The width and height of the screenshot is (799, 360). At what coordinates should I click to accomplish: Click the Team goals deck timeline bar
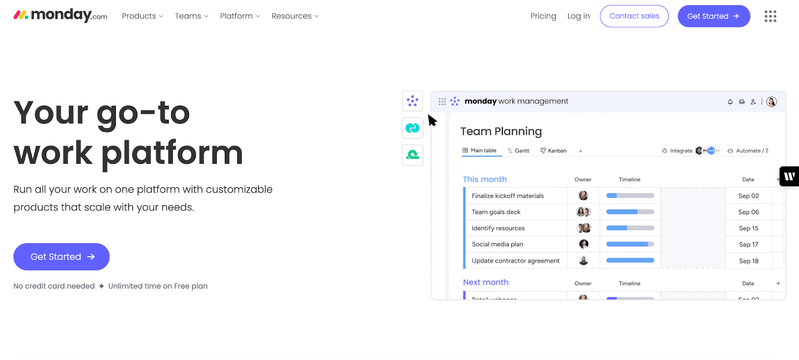630,212
